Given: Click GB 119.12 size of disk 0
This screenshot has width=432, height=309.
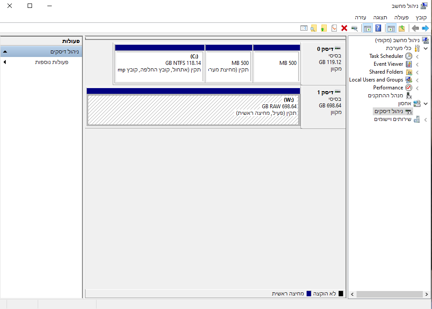Looking at the screenshot, I should point(330,62).
